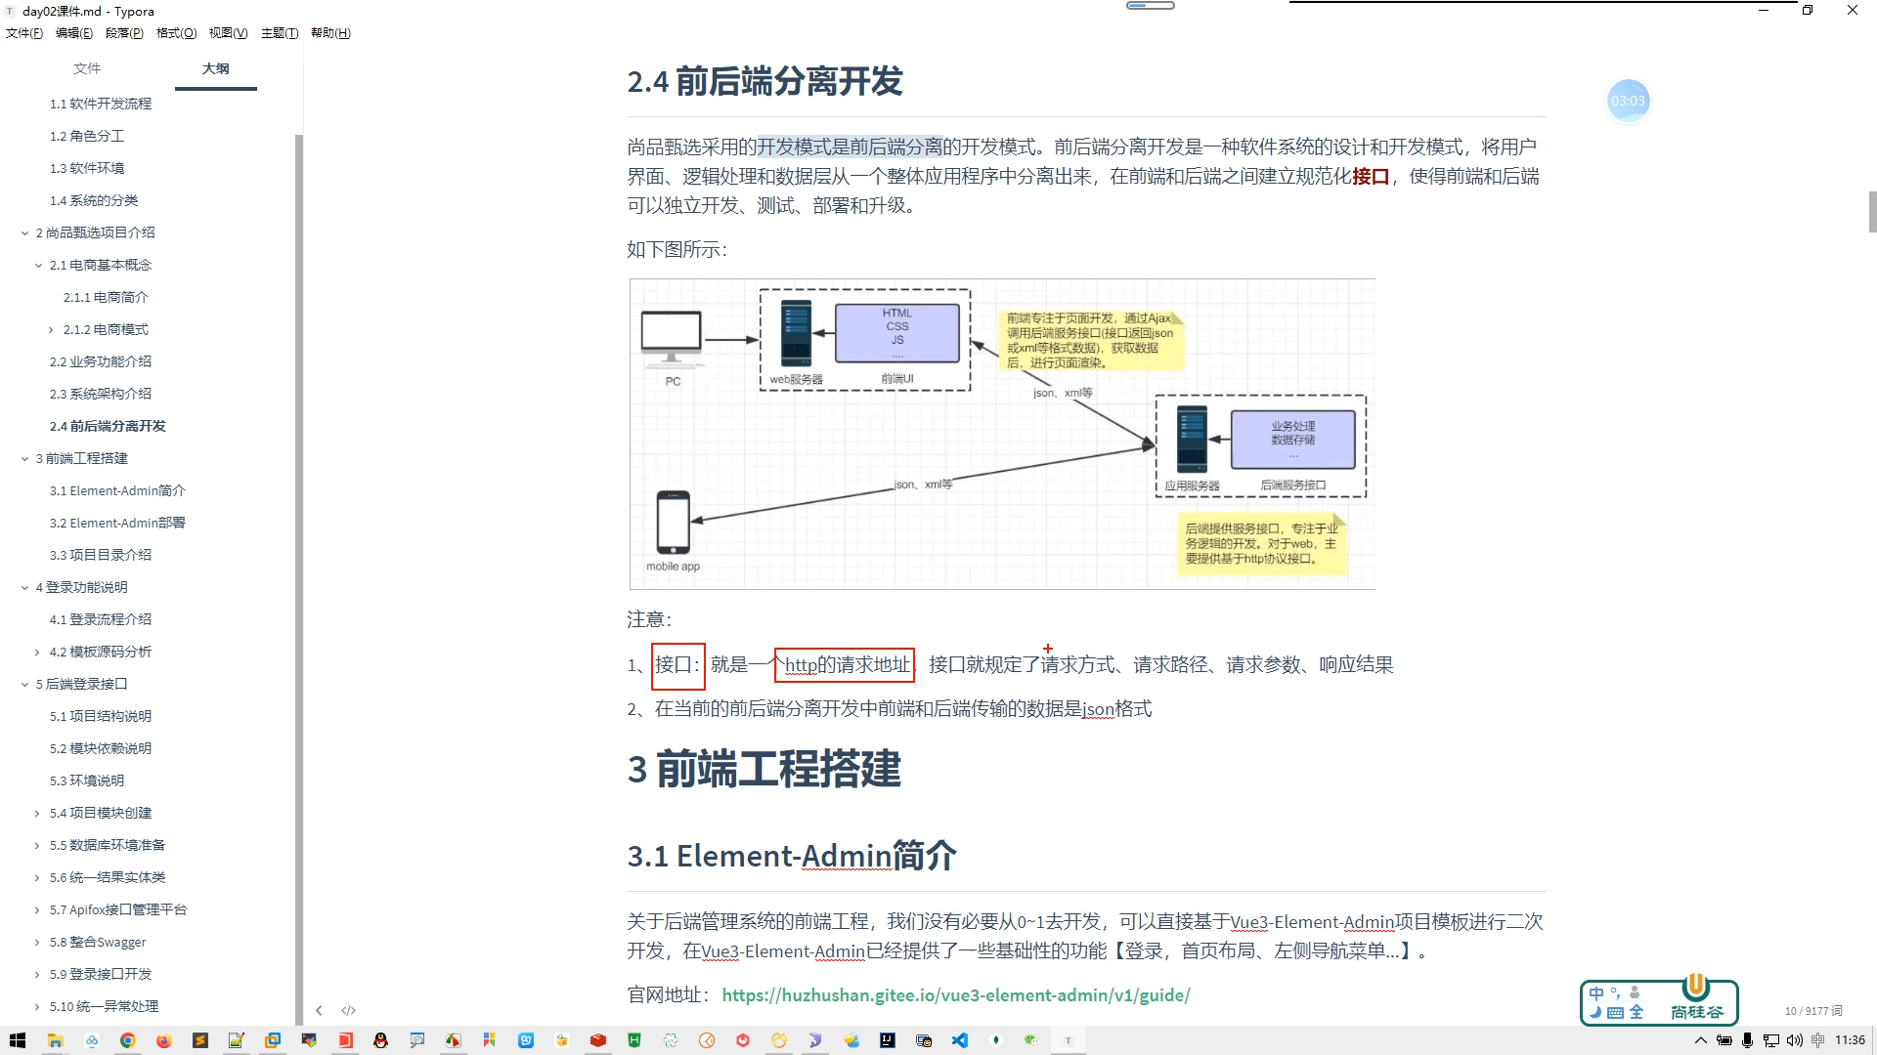Show hidden system tray icons

click(1701, 1040)
